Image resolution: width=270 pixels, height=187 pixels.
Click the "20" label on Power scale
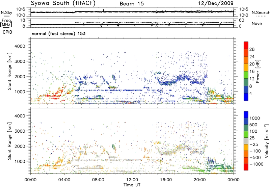252,64
